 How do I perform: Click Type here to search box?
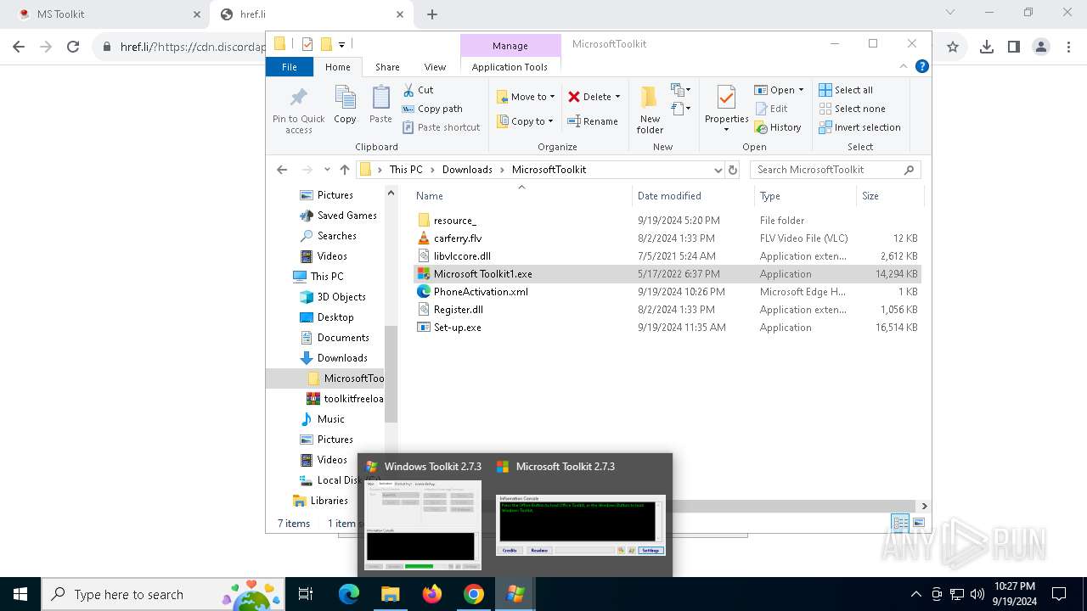(161, 594)
